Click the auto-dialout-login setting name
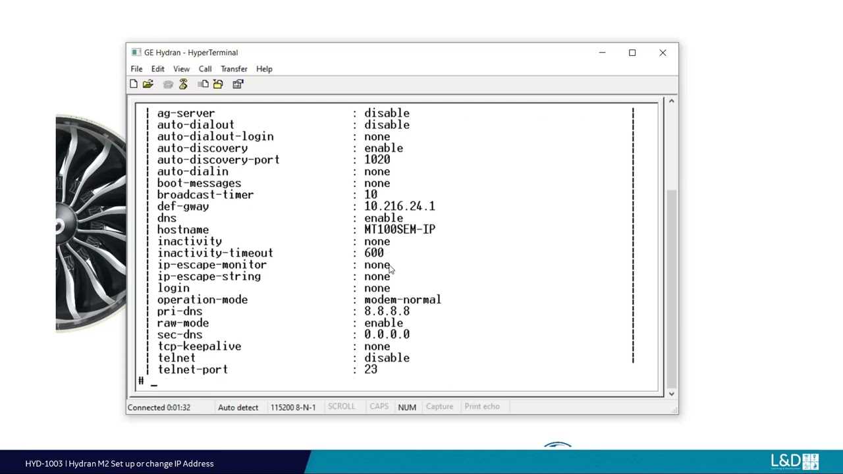 (215, 137)
